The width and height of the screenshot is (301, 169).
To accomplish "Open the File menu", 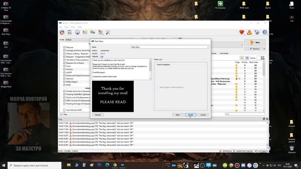I will click(x=61, y=27).
